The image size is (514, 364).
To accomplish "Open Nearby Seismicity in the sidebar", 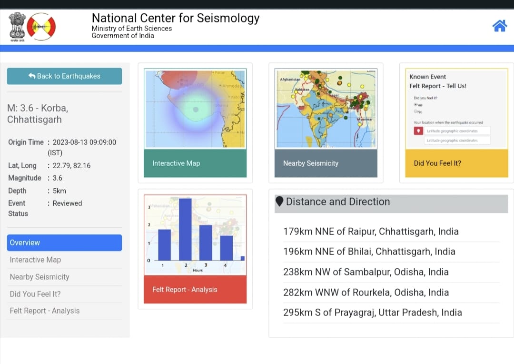I will pos(40,277).
